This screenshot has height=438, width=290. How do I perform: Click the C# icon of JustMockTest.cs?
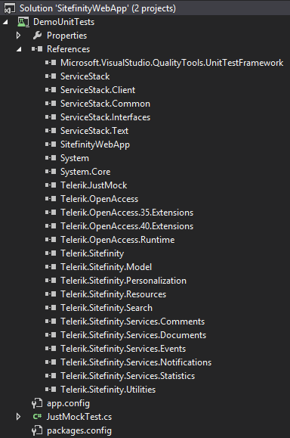click(x=37, y=417)
